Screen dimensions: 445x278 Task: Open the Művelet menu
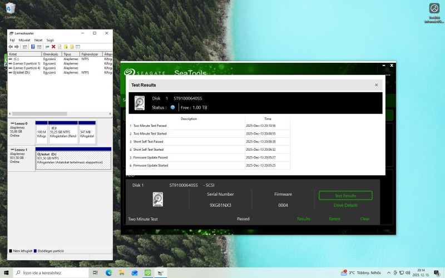[x=24, y=40]
